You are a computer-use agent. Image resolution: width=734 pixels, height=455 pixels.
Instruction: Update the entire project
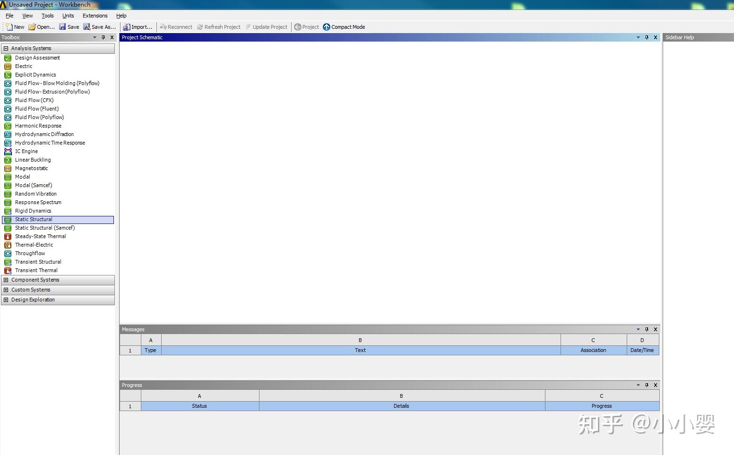(x=267, y=27)
